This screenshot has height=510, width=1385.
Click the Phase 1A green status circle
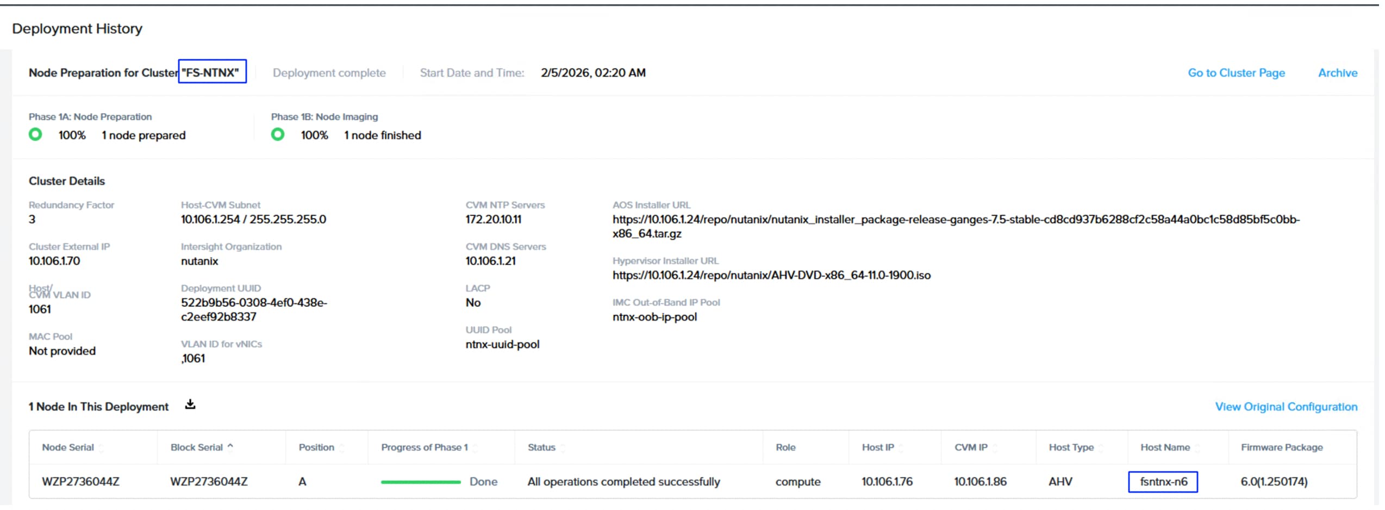(x=35, y=134)
